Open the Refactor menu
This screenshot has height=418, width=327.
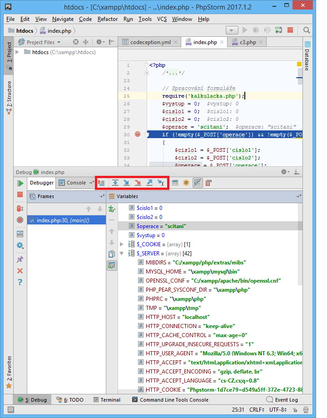pyautogui.click(x=107, y=19)
